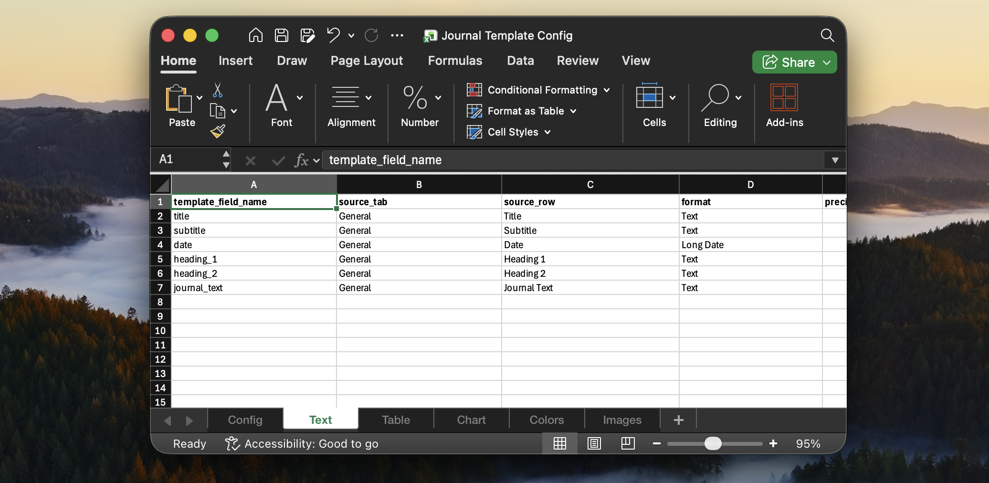This screenshot has height=483, width=989.
Task: Switch to the Formulas ribbon tab
Action: point(454,61)
